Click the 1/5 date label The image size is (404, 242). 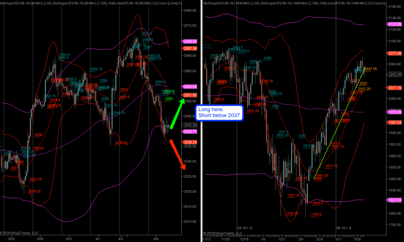click(x=263, y=239)
